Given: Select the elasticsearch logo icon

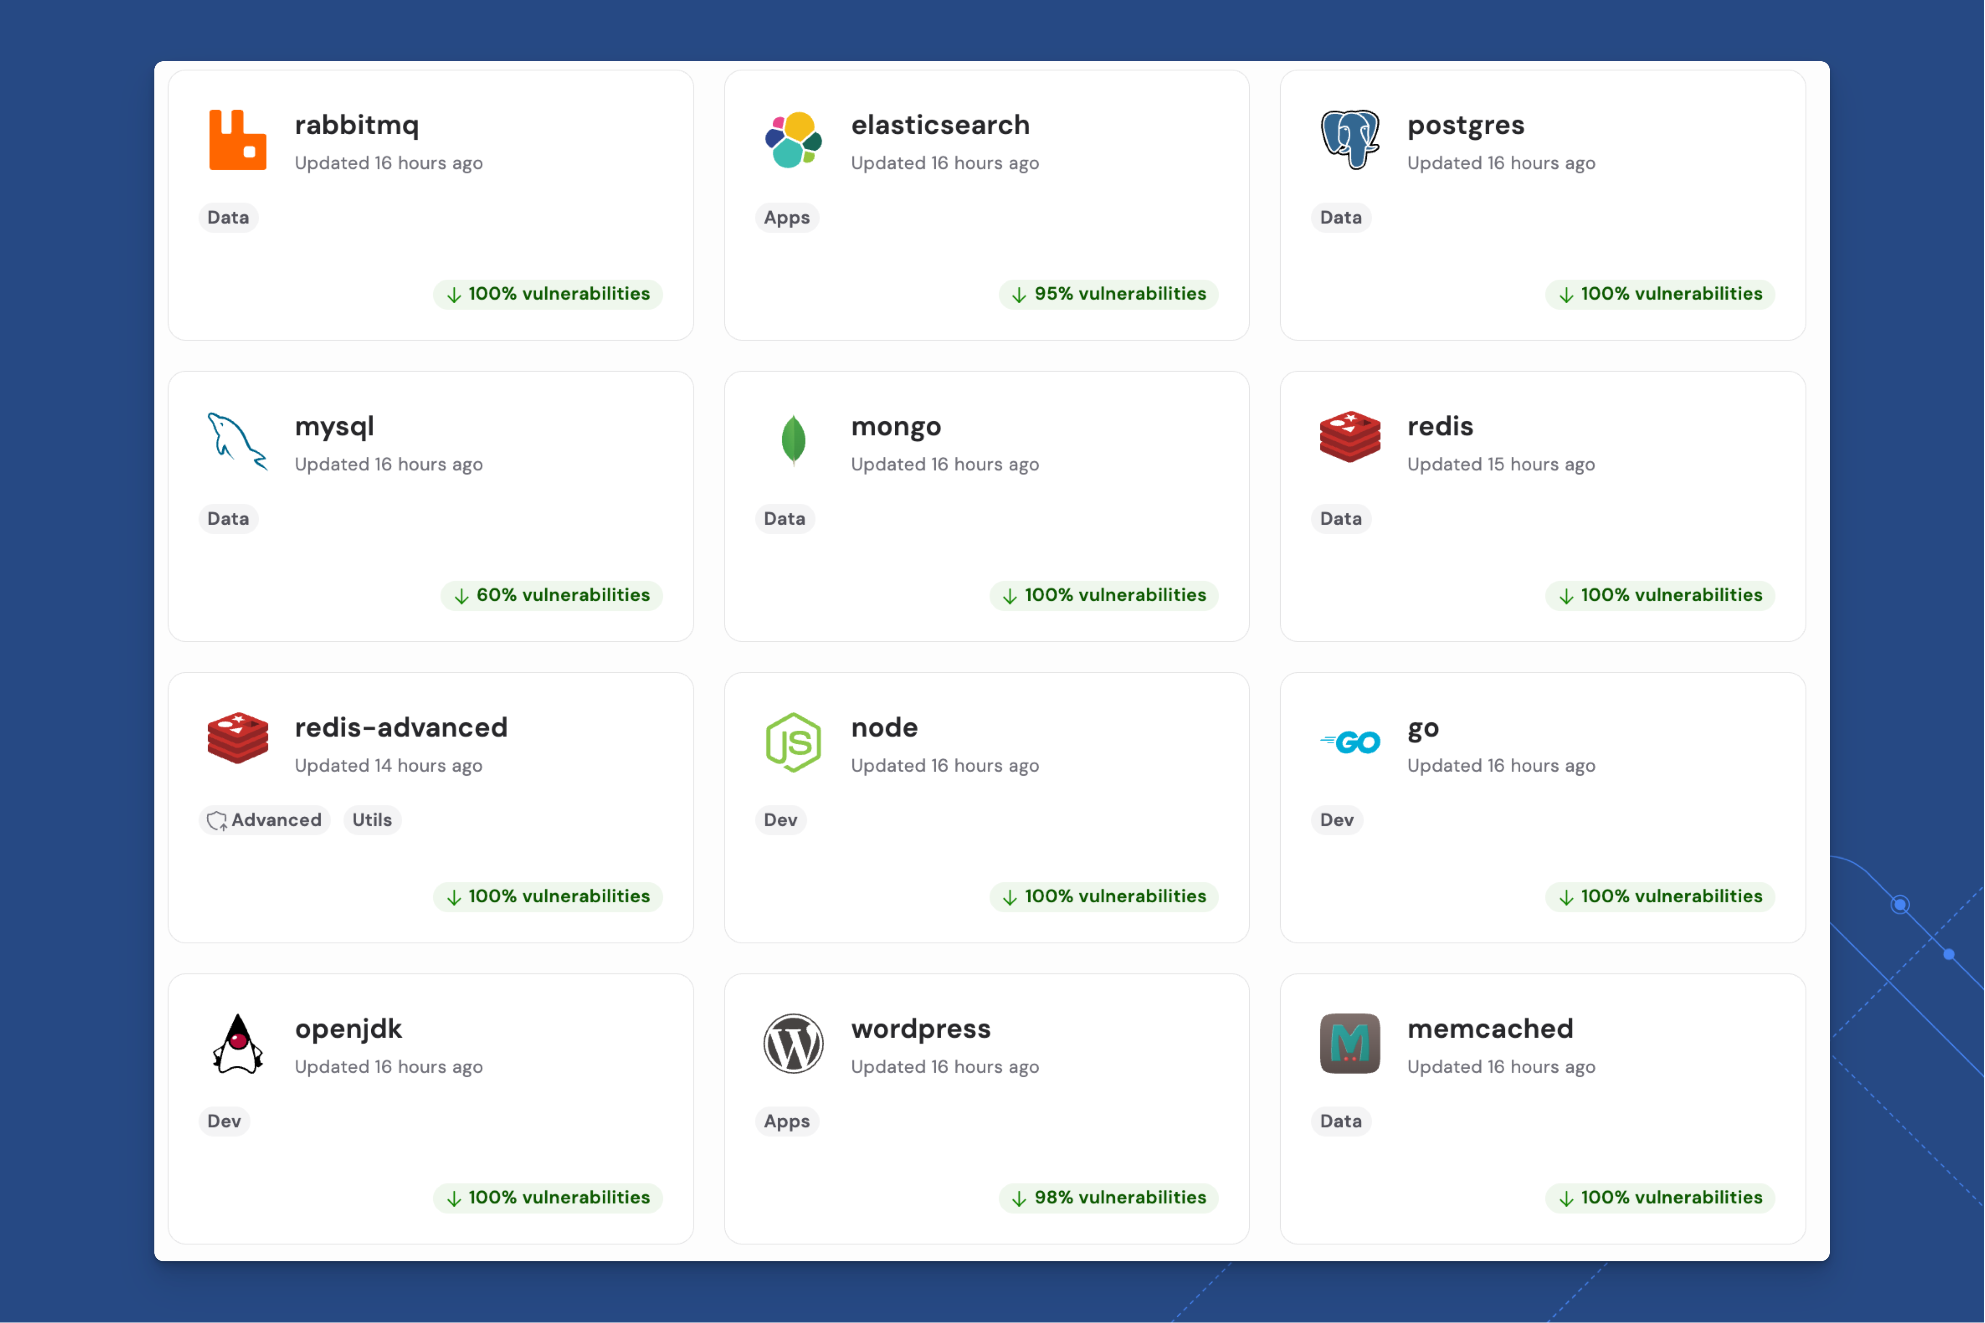Looking at the screenshot, I should tap(794, 140).
